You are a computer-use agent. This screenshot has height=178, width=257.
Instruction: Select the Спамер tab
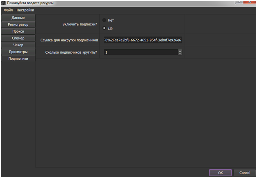click(x=18, y=38)
